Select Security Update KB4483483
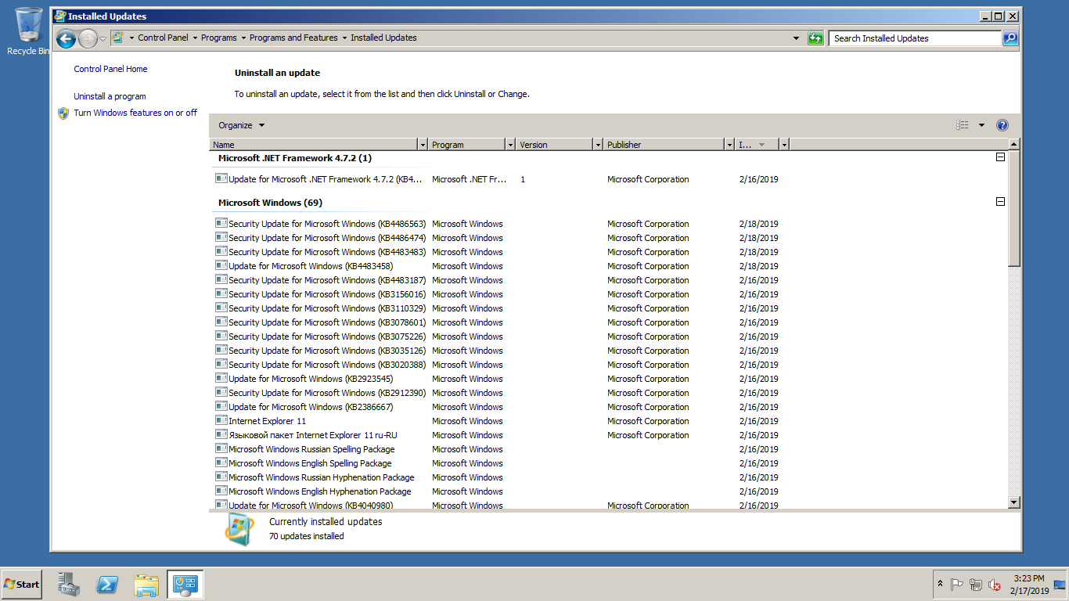The image size is (1069, 601). click(497, 252)
